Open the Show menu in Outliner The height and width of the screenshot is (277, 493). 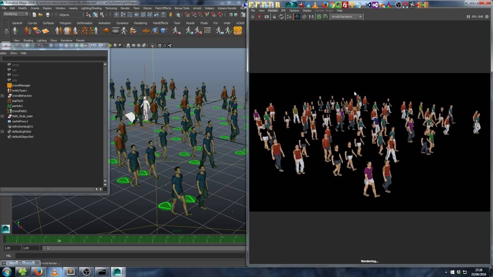click(x=13, y=53)
